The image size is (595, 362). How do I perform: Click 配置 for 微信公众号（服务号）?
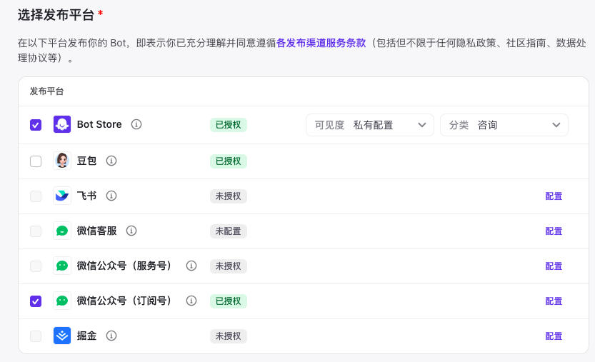click(554, 266)
